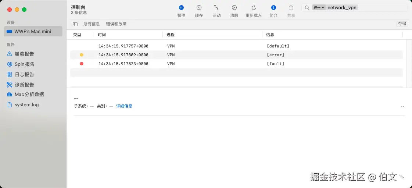412x188 pixels.
Task: Sort by 类型 column header
Action: pos(77,35)
